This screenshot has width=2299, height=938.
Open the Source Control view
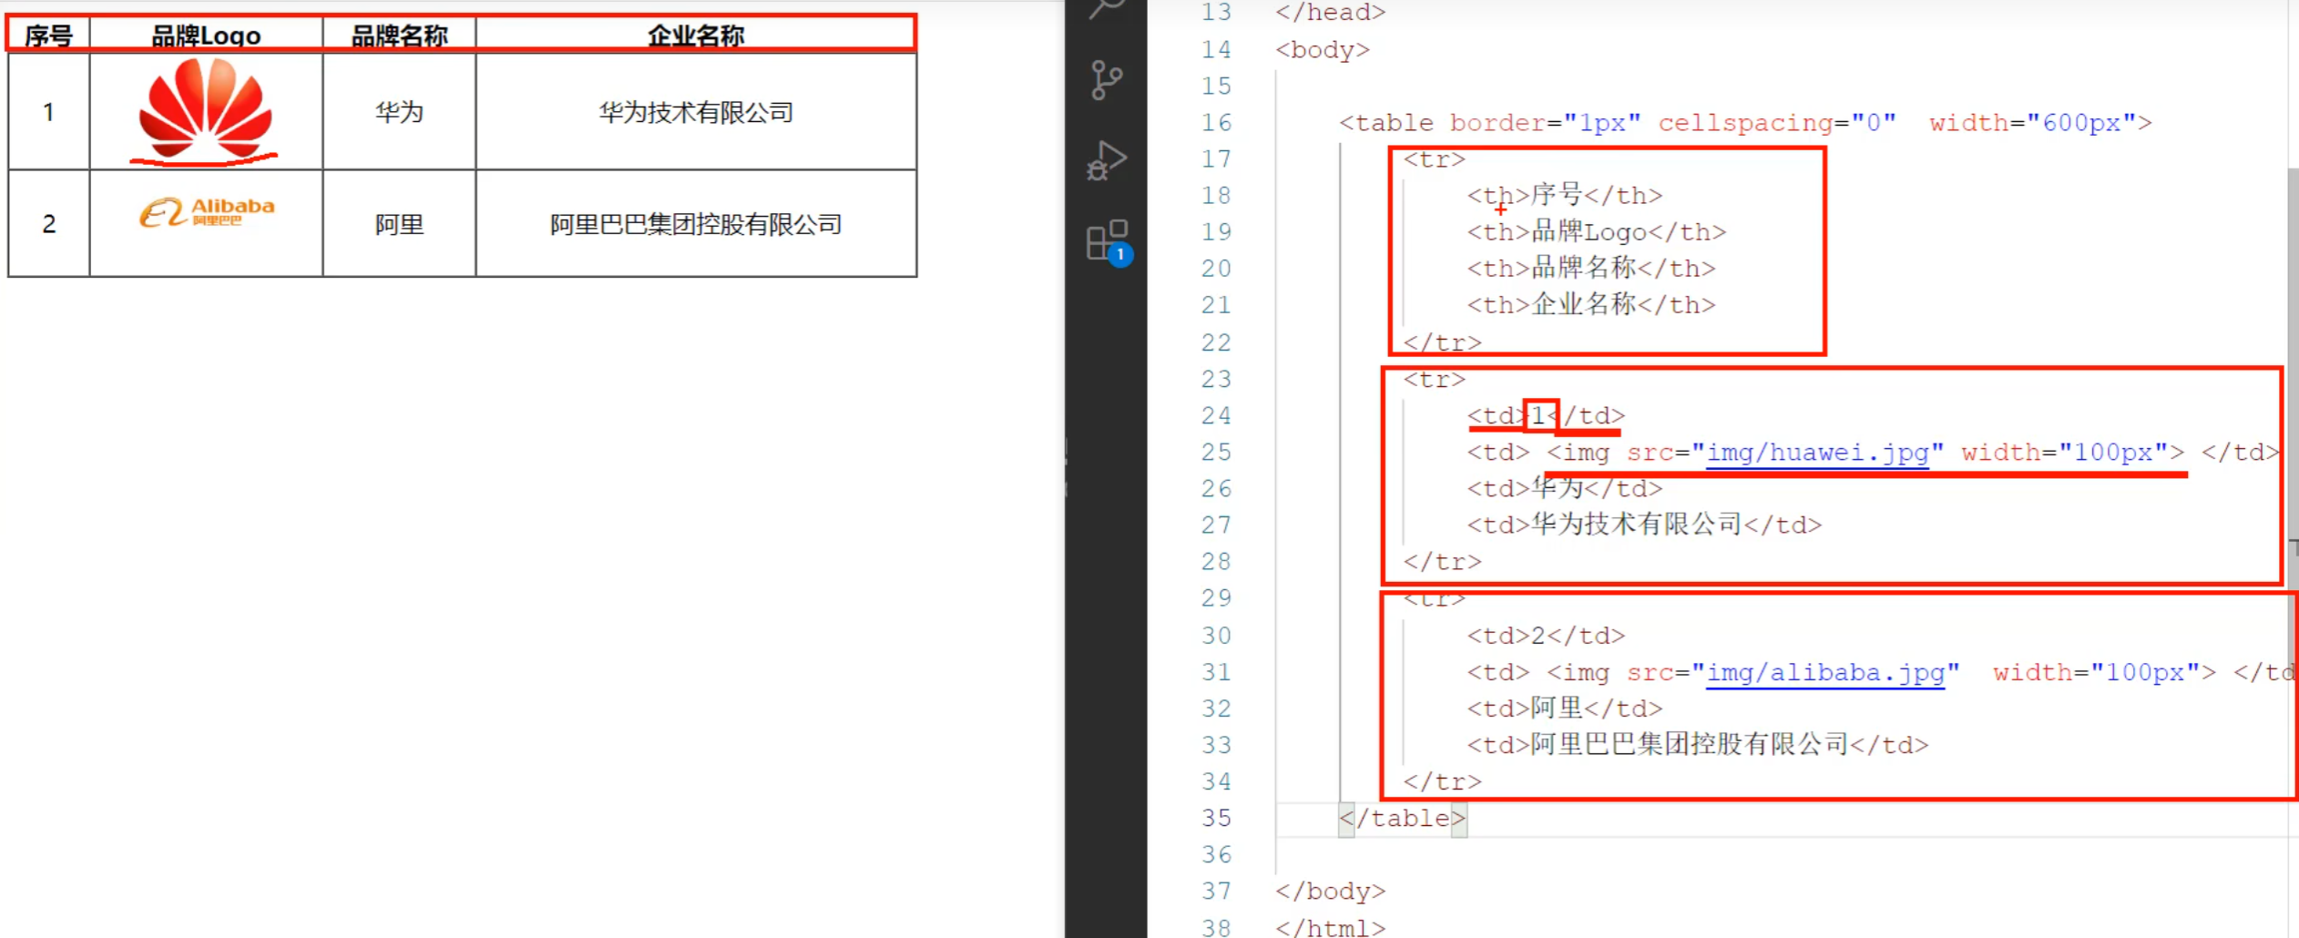(x=1107, y=80)
